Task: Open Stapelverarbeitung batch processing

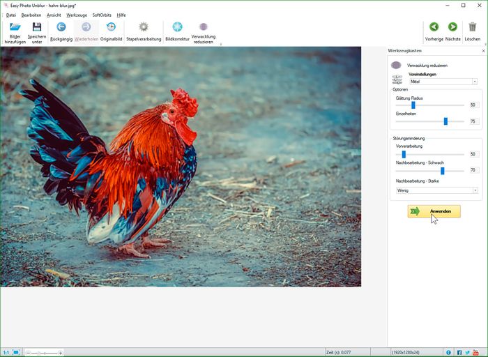Action: [x=144, y=27]
